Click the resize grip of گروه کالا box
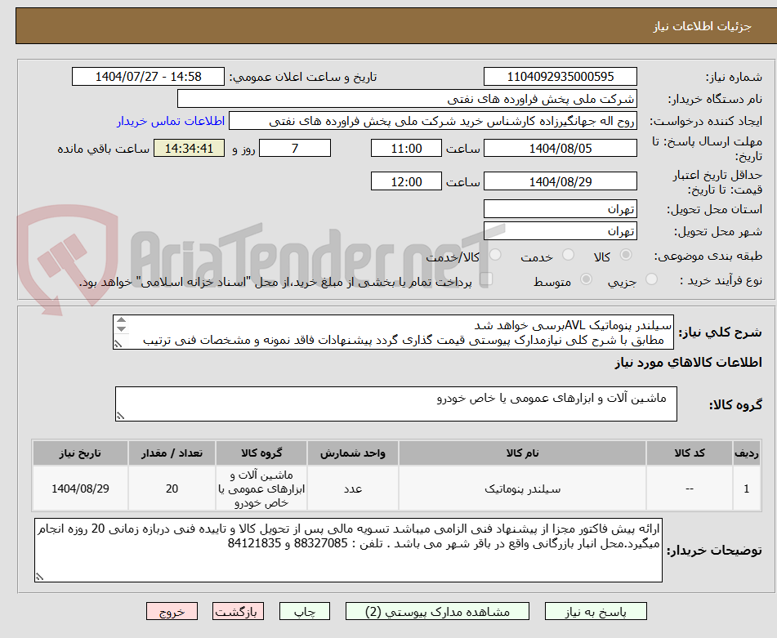The image size is (777, 638). pyautogui.click(x=120, y=417)
